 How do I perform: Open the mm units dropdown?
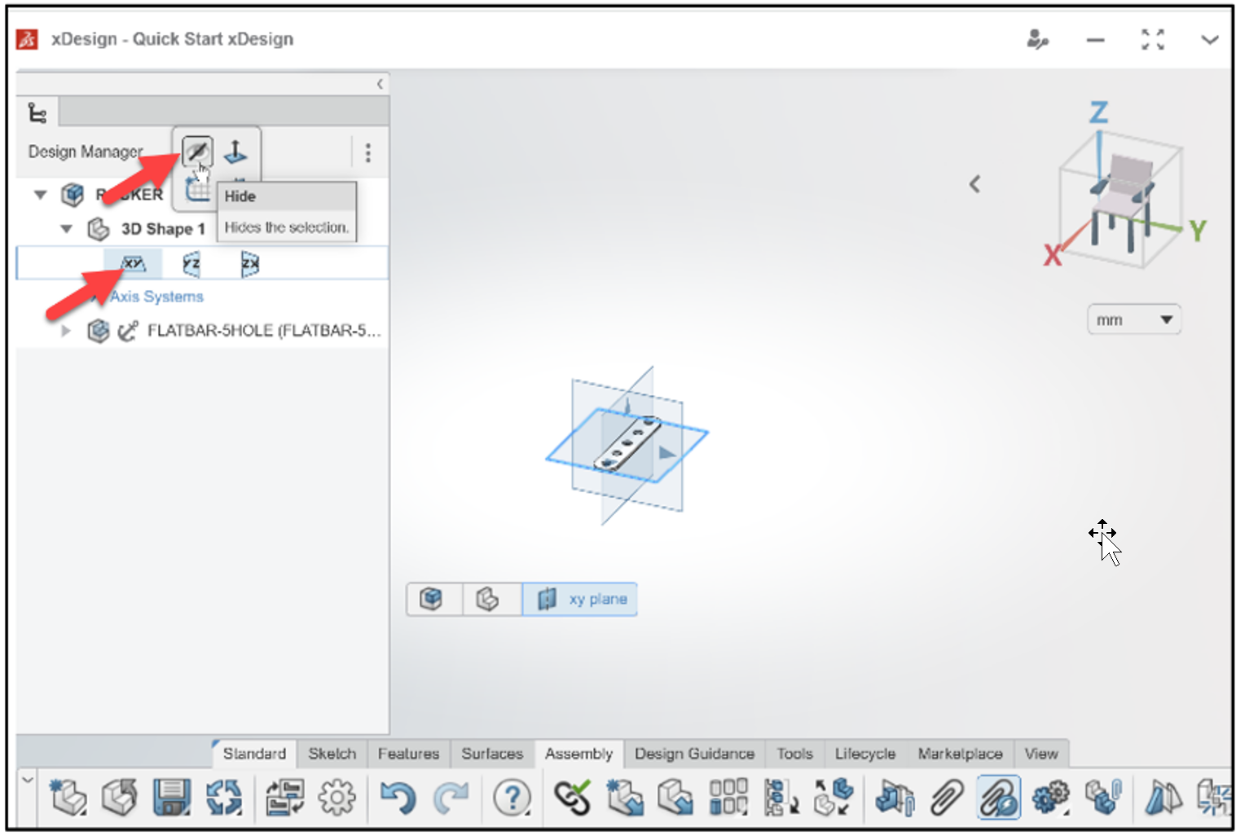[1133, 319]
